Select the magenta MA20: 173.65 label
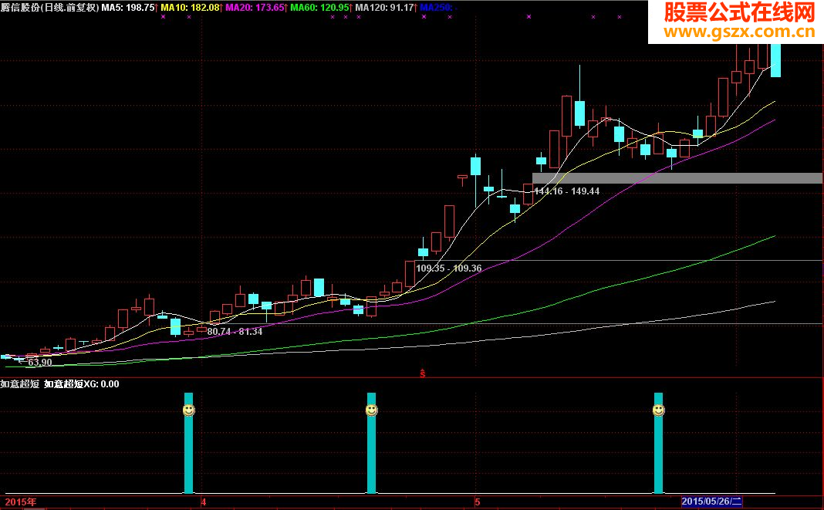This screenshot has height=510, width=824. [255, 8]
